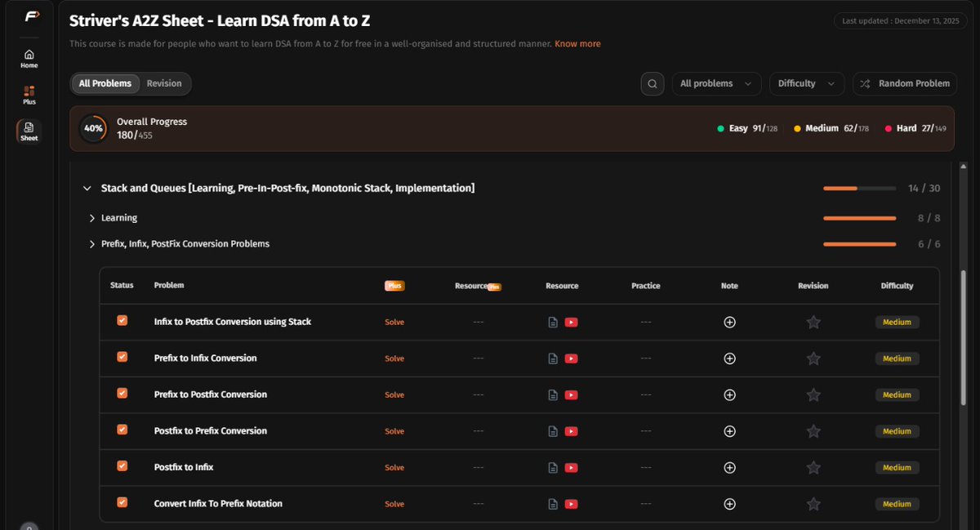The width and height of the screenshot is (980, 530).
Task: Open the article icon for Prefix to Postfix Conversion
Action: (553, 394)
